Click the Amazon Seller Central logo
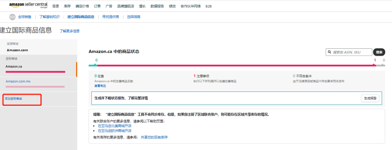 [x=28, y=5]
